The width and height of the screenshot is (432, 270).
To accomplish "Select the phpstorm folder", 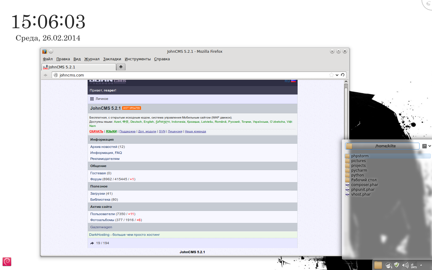I will click(x=388, y=156).
